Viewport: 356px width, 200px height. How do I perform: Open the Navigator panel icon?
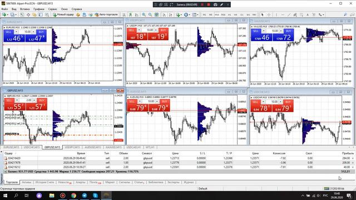pyautogui.click(x=34, y=15)
